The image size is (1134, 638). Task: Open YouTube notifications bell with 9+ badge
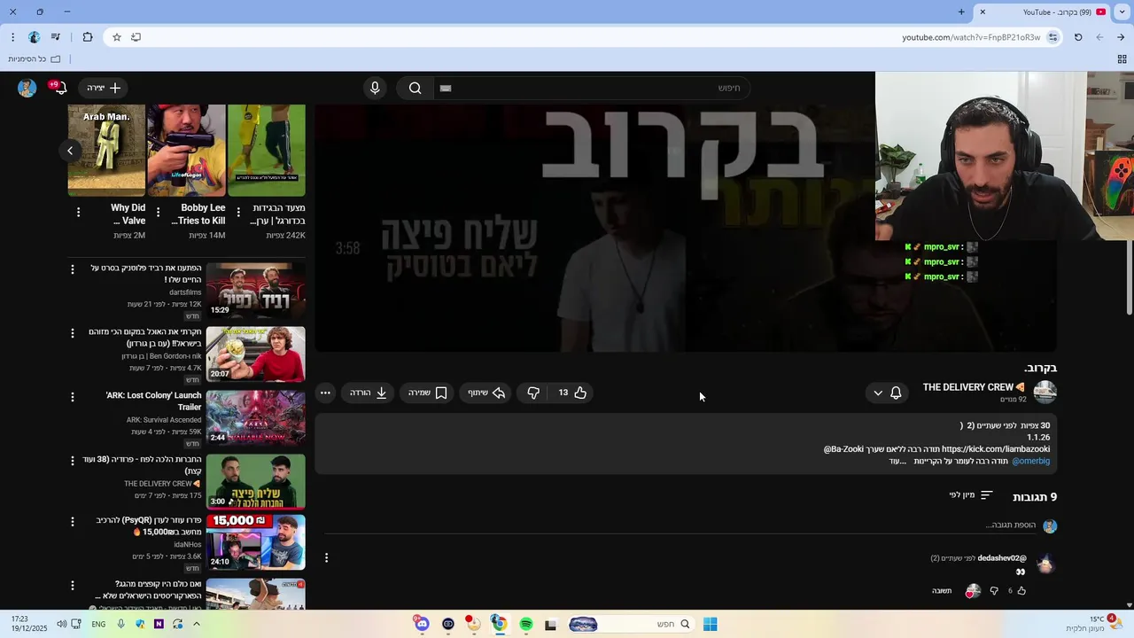point(59,88)
